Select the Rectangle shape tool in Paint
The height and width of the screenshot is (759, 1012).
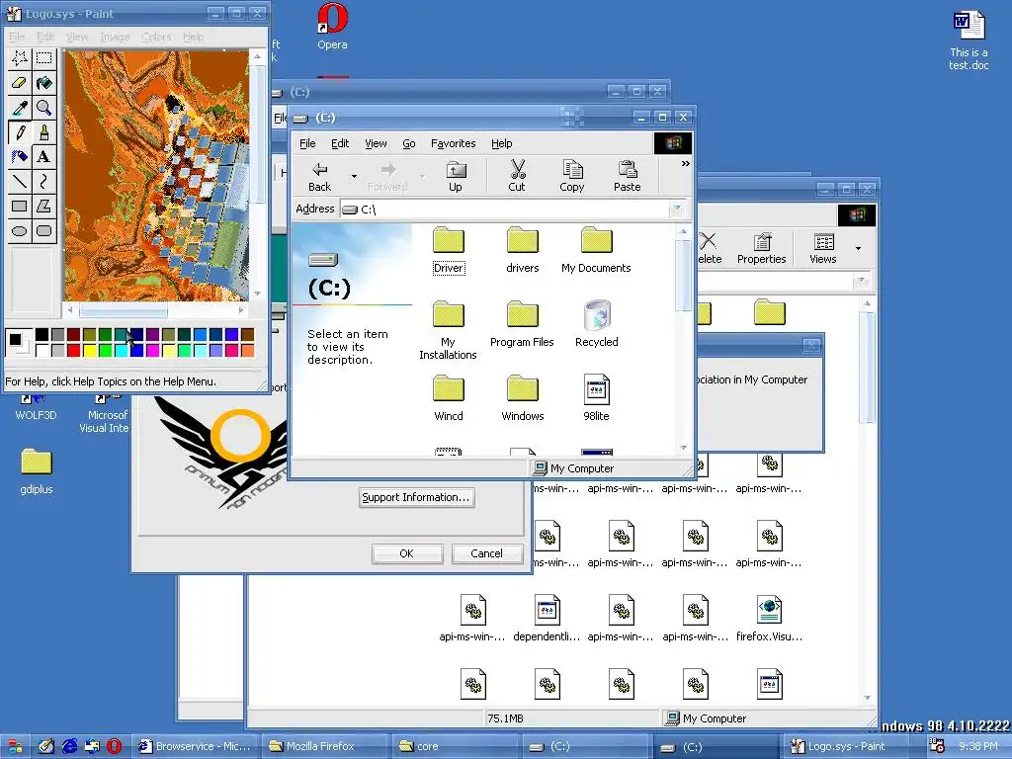tap(20, 207)
